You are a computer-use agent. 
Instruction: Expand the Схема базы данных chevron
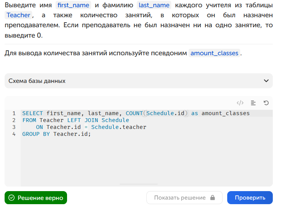point(266,81)
